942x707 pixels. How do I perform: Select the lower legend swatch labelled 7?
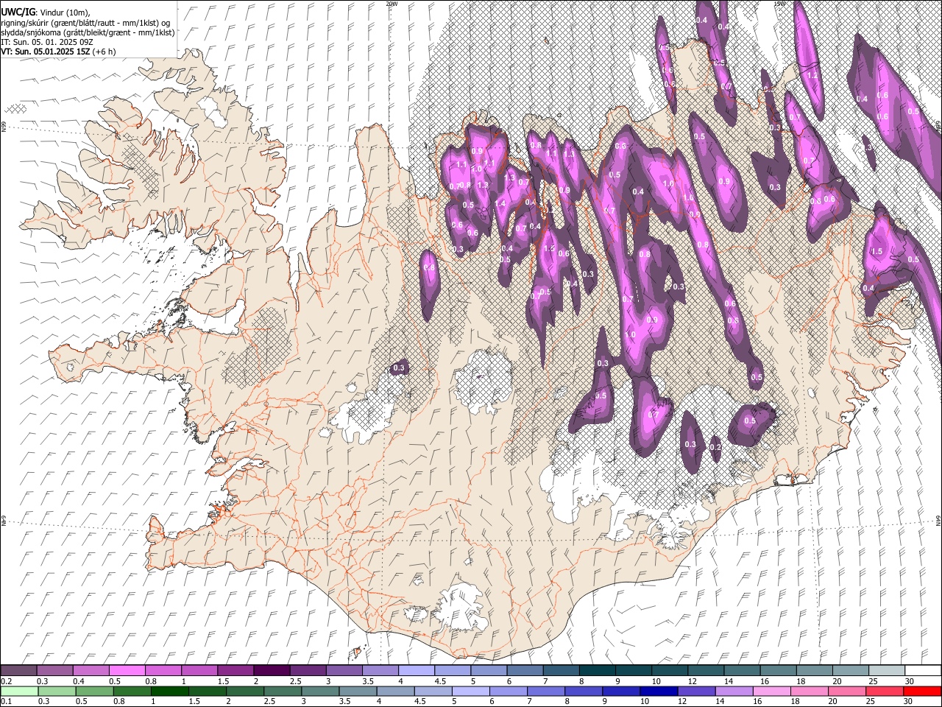pos(546,691)
